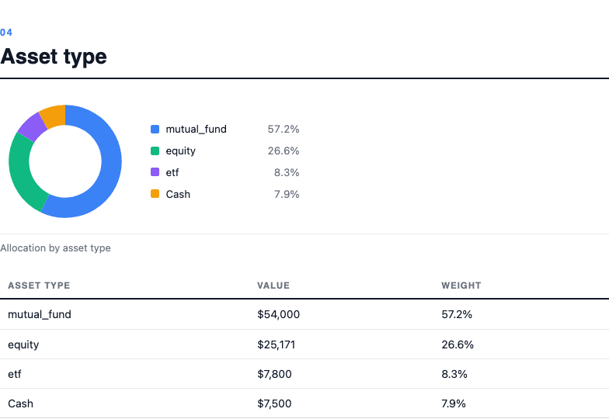
Task: Click the orange Cash legend swatch
Action: point(155,194)
